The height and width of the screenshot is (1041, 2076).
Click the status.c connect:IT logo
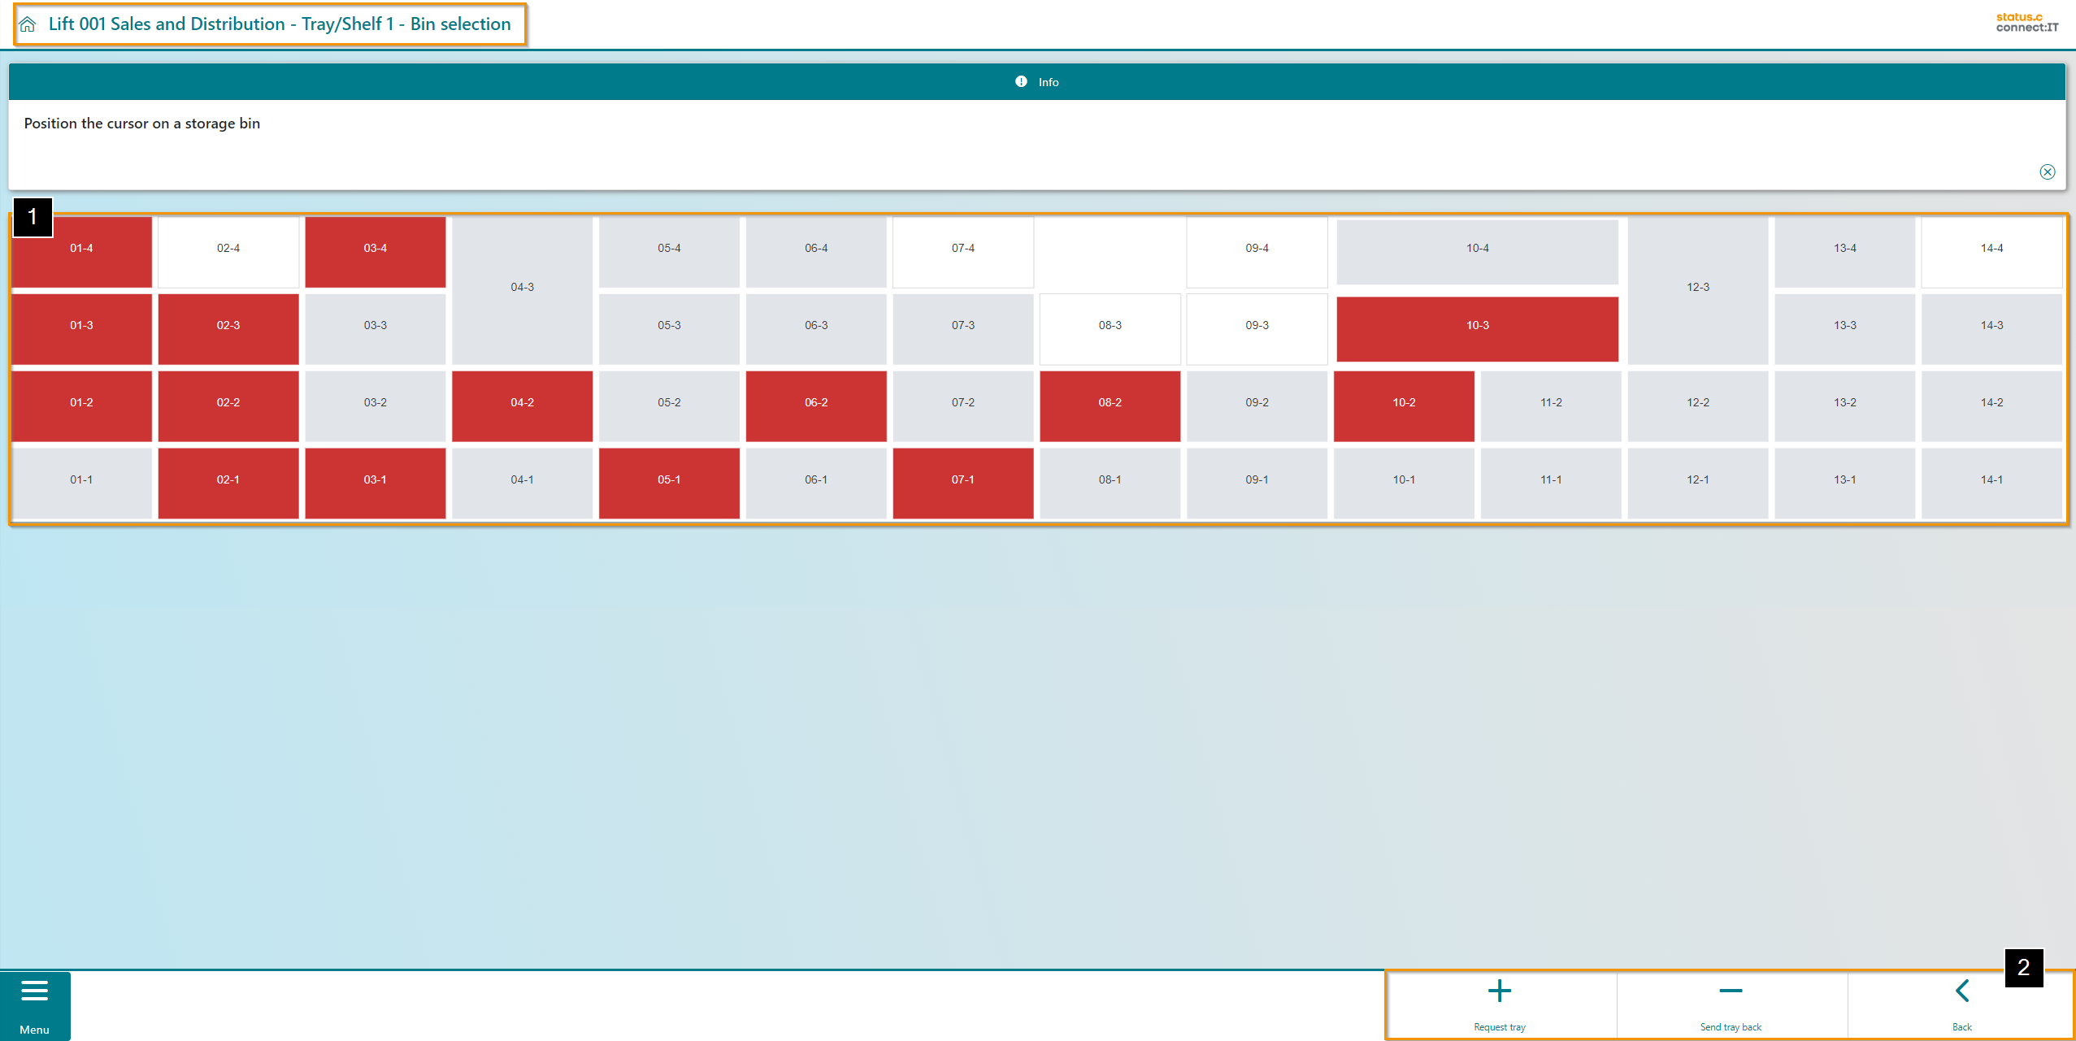pyautogui.click(x=2026, y=22)
